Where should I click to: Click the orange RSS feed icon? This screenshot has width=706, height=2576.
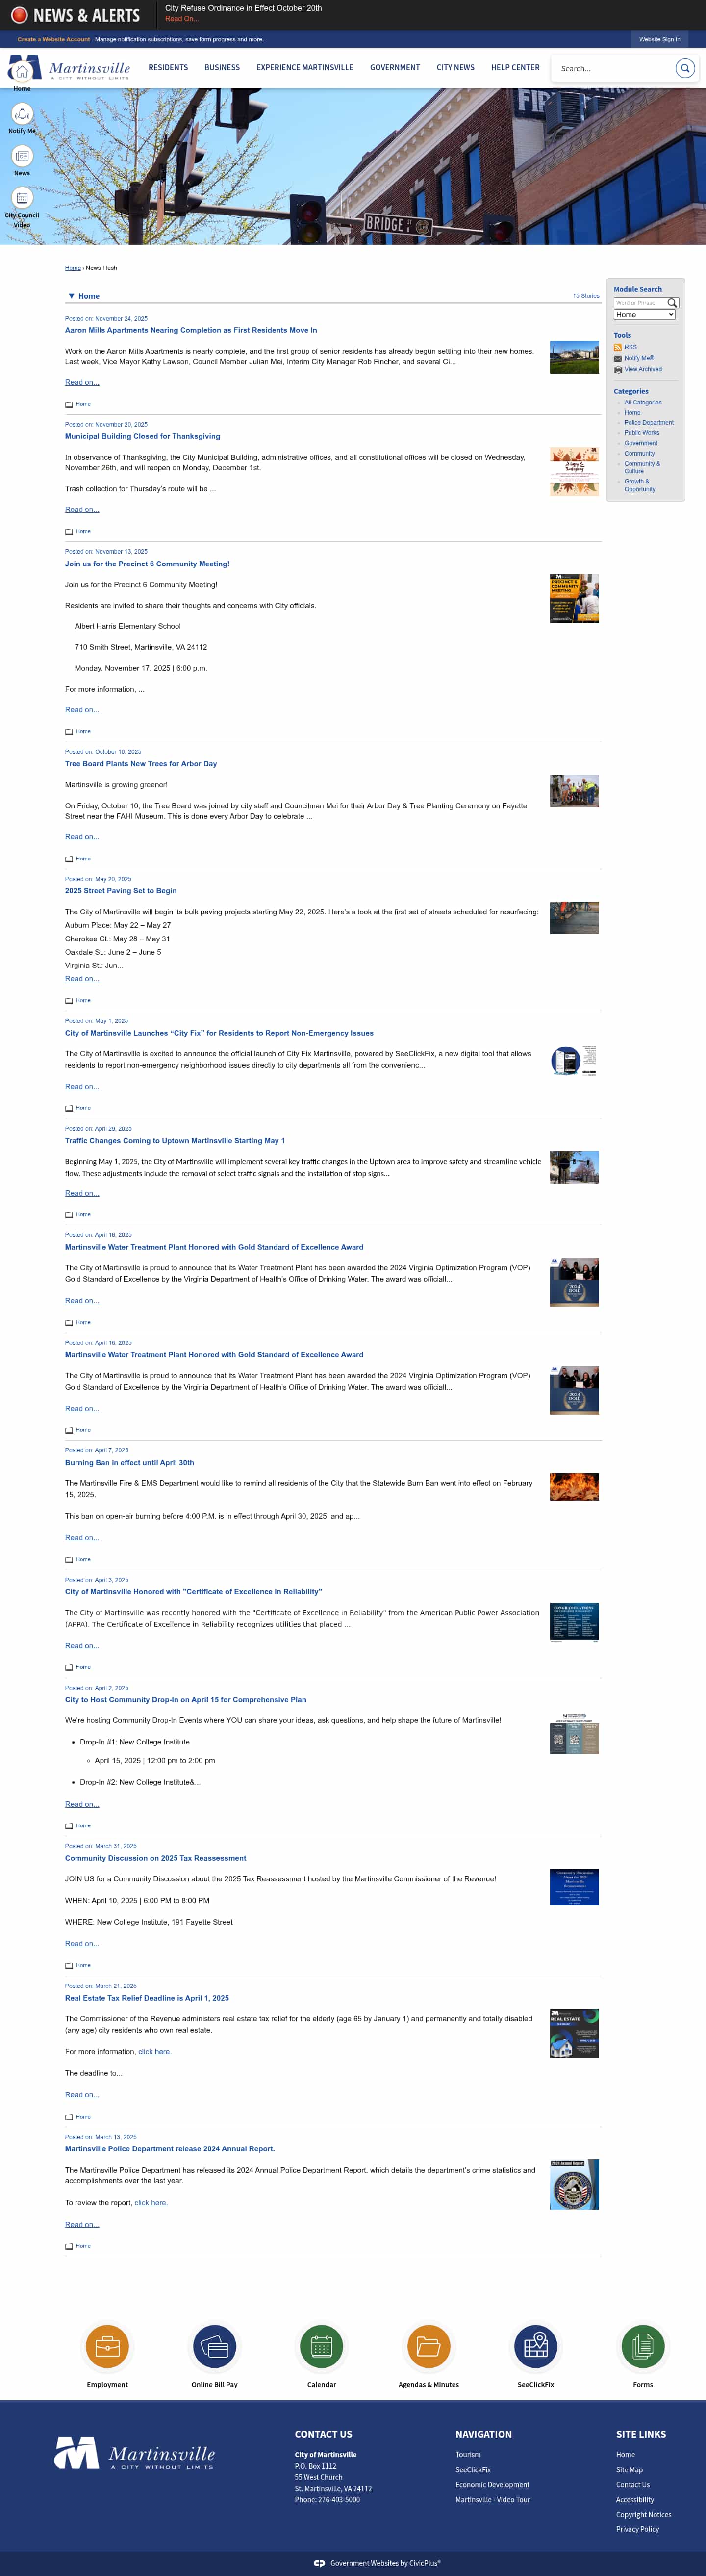(x=618, y=347)
